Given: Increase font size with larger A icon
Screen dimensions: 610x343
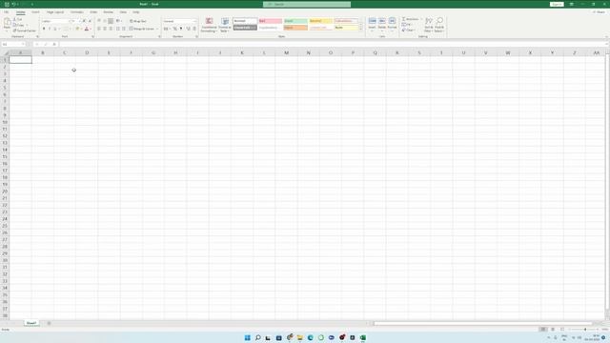Looking at the screenshot, I should pos(84,21).
